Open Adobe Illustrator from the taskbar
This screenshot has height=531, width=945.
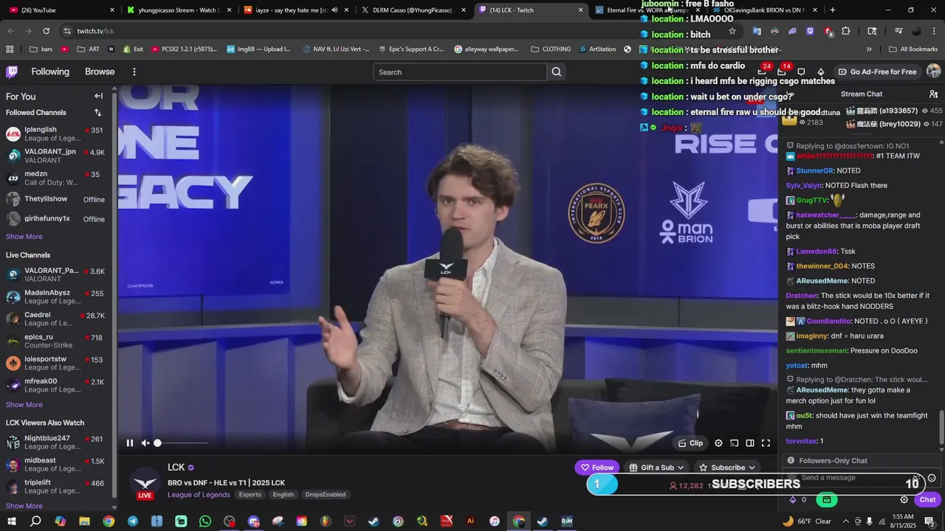pyautogui.click(x=470, y=521)
